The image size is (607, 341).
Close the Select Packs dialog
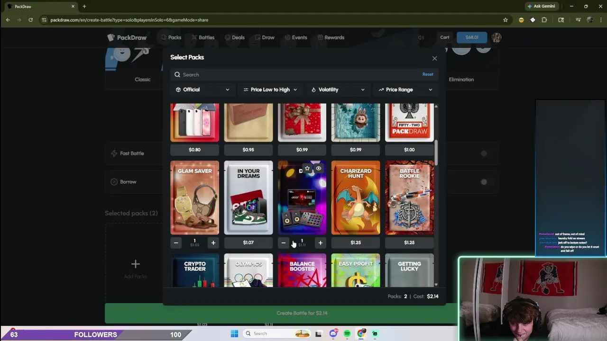click(x=434, y=58)
